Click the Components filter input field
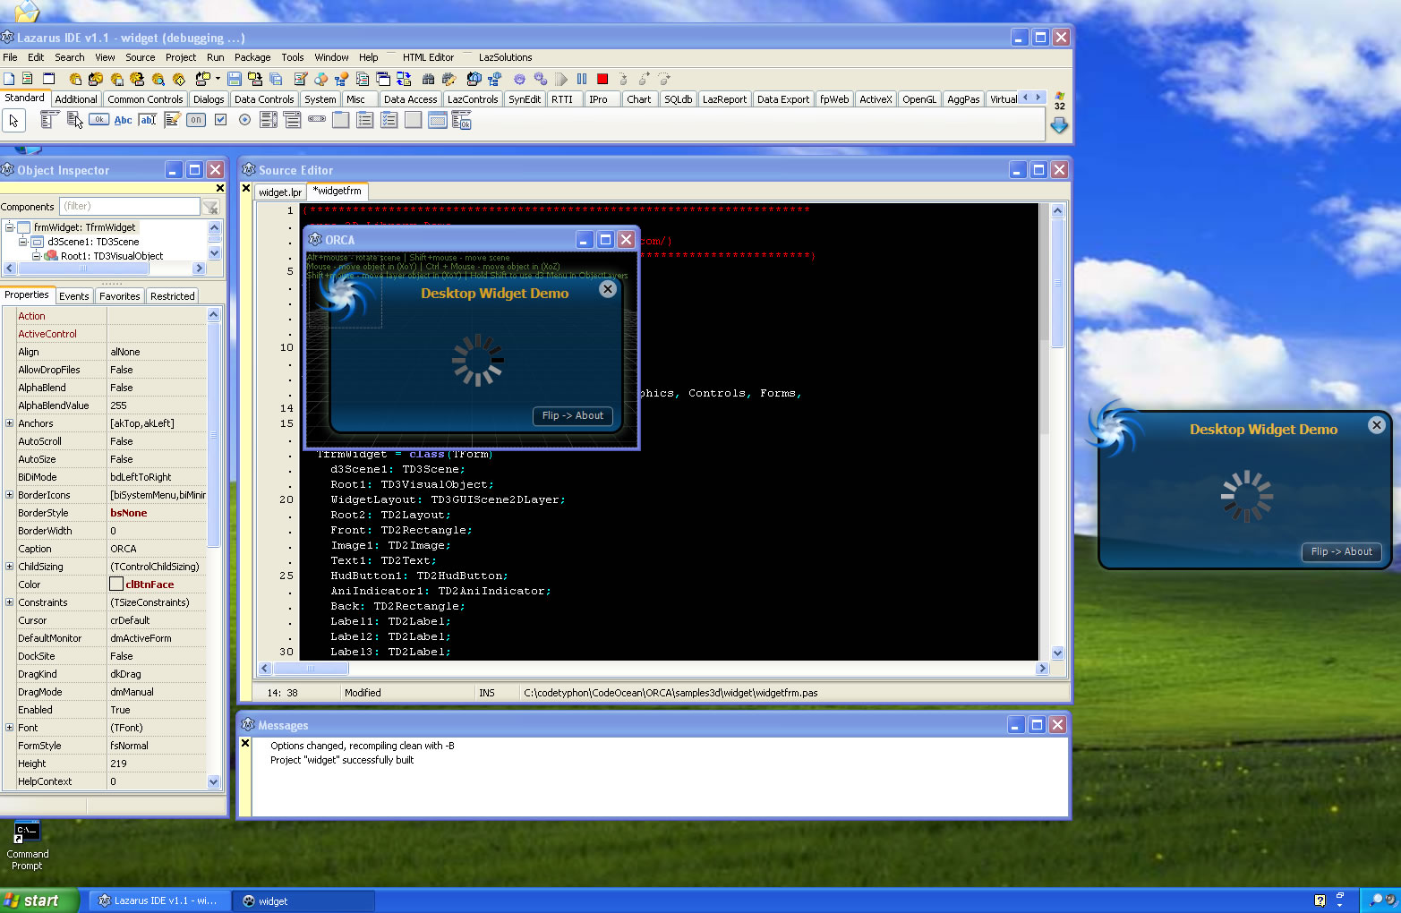The height and width of the screenshot is (913, 1401). click(129, 207)
